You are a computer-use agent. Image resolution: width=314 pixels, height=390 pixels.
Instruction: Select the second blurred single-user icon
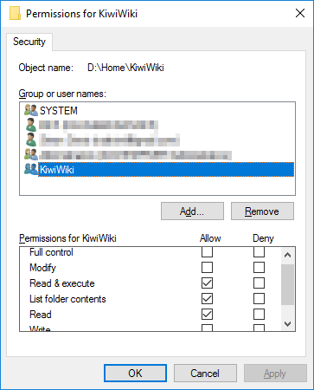coord(31,140)
